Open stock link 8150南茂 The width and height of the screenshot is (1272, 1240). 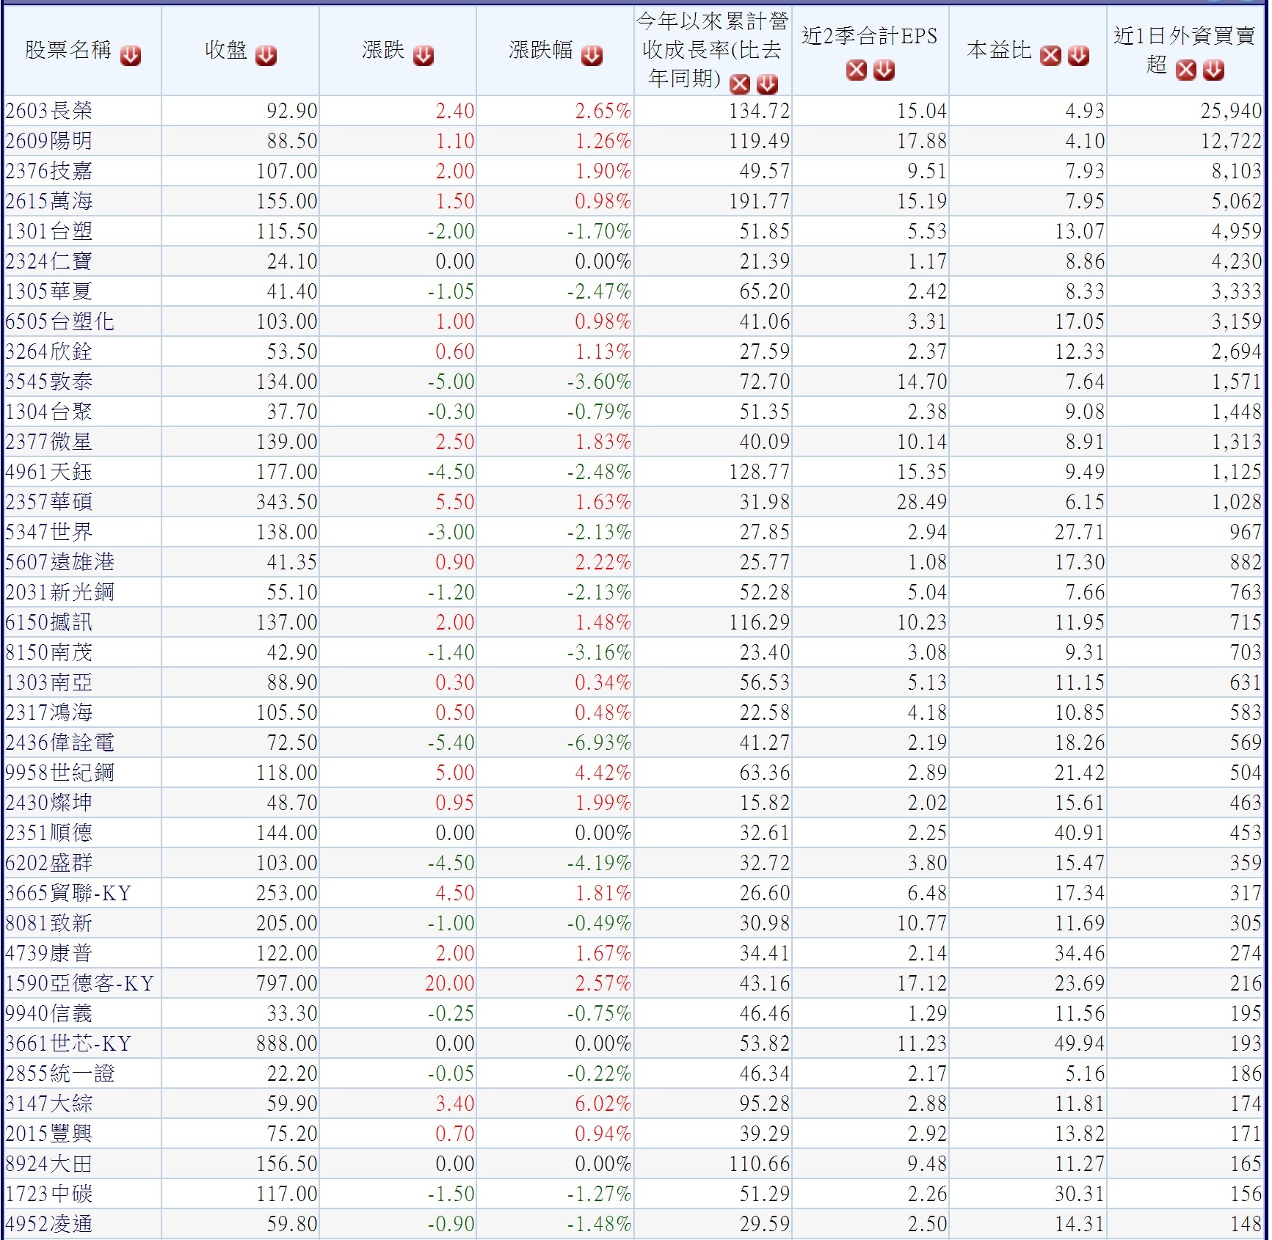click(48, 652)
